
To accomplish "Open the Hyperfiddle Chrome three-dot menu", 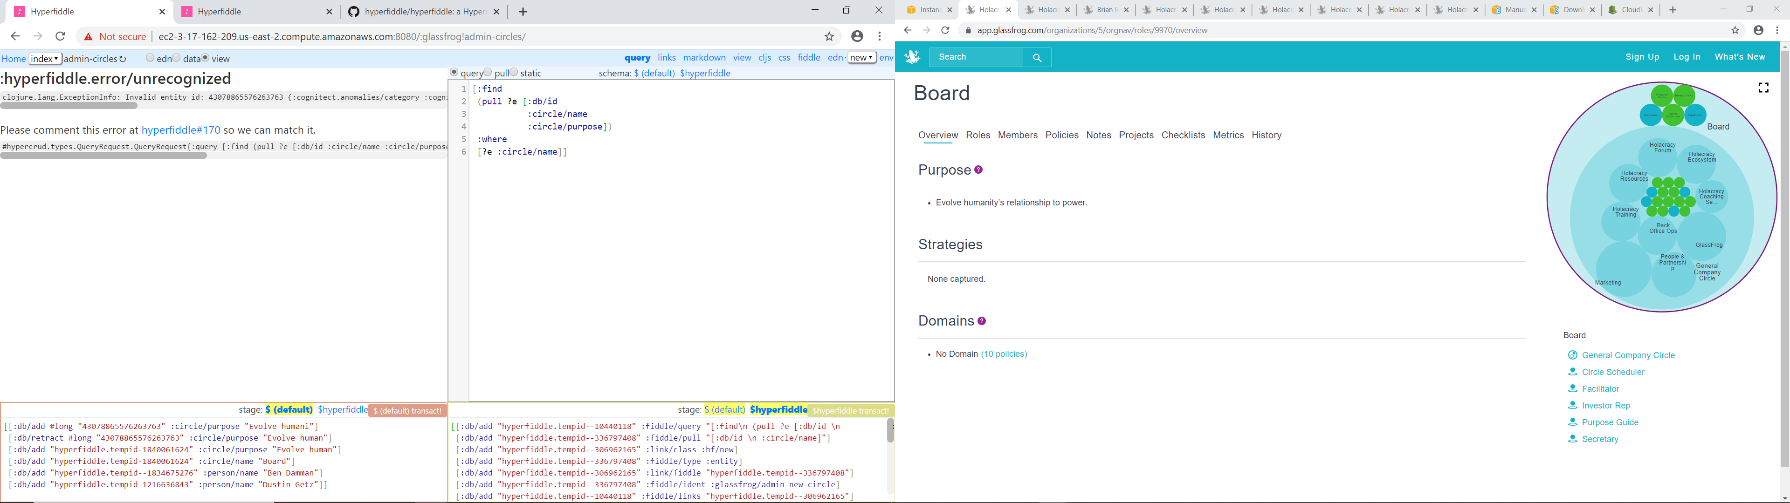I will point(880,36).
